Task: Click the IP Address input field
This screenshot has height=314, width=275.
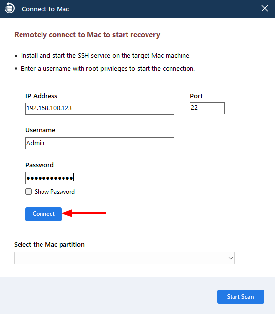Action: [100, 108]
